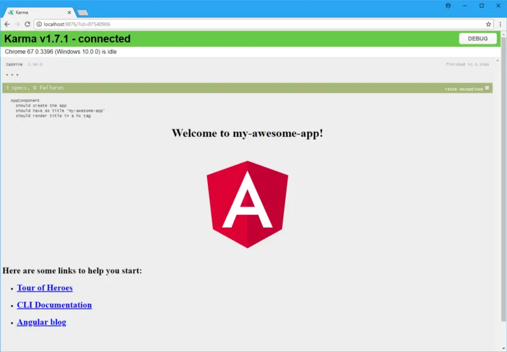This screenshot has height=352, width=507.
Task: Click the '3 specs, 0 failures' result bar
Action: [x=247, y=88]
